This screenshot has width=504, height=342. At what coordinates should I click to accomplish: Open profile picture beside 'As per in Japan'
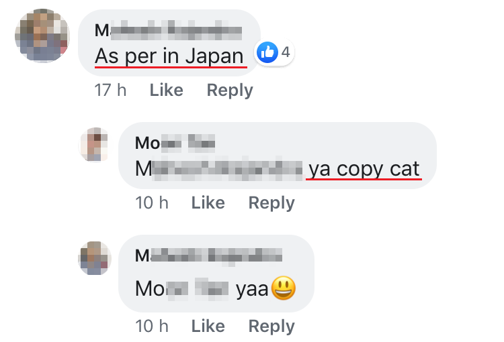point(42,36)
